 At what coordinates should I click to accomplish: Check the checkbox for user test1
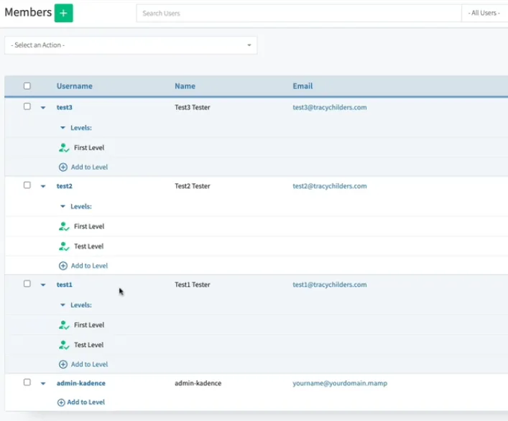(27, 284)
